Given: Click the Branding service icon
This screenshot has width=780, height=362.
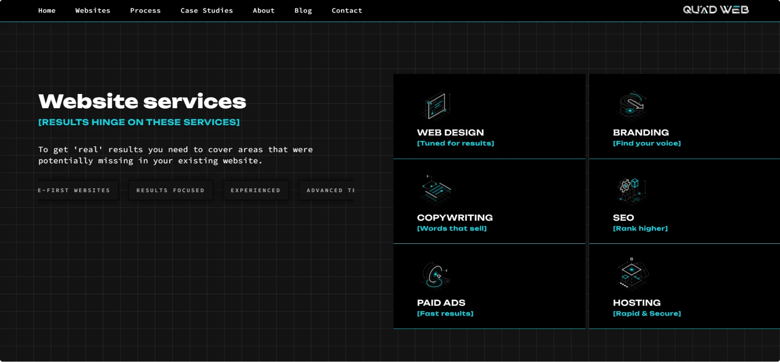Looking at the screenshot, I should click(x=631, y=106).
